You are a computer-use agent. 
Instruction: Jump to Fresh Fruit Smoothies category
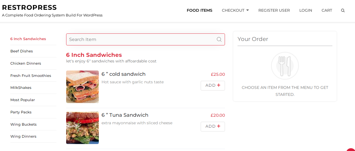point(31,76)
